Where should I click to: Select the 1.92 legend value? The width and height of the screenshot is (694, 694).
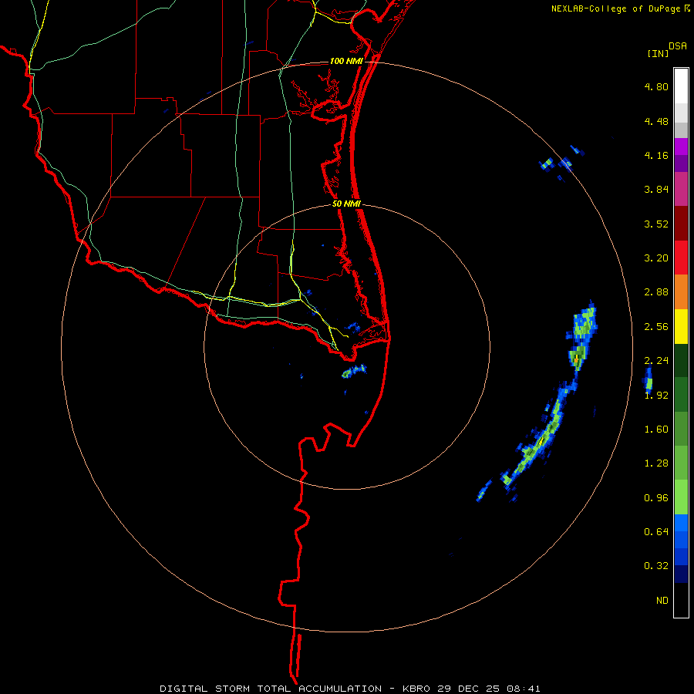tap(656, 396)
